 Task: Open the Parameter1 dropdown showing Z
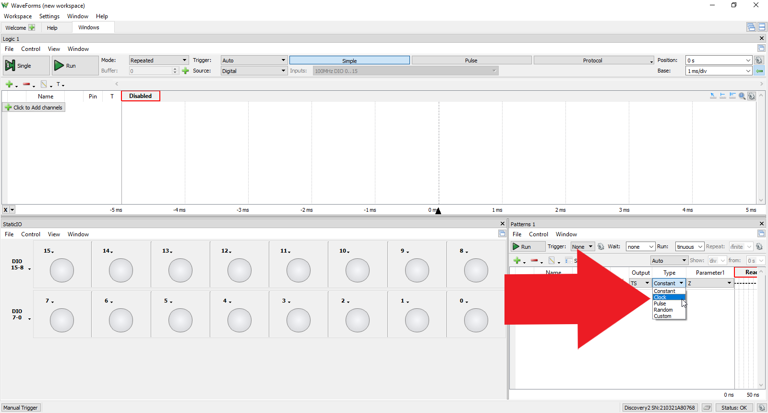pyautogui.click(x=710, y=283)
